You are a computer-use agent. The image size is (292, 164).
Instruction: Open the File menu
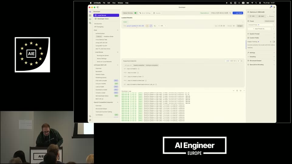(x=104, y=3)
